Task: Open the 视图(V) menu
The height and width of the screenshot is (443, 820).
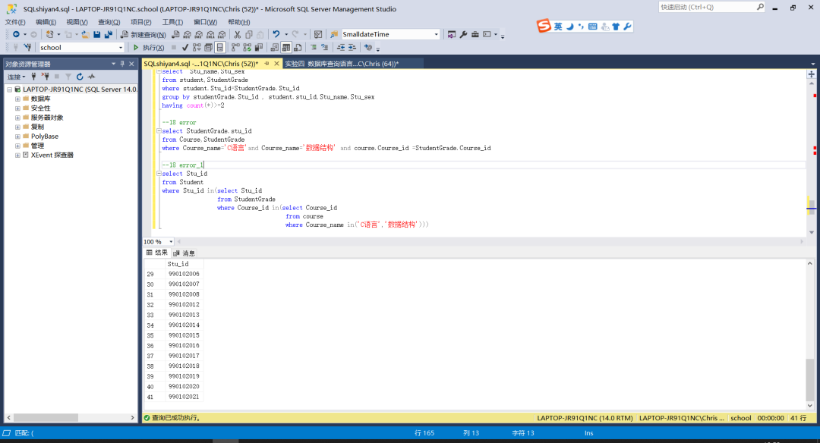Action: click(x=77, y=22)
